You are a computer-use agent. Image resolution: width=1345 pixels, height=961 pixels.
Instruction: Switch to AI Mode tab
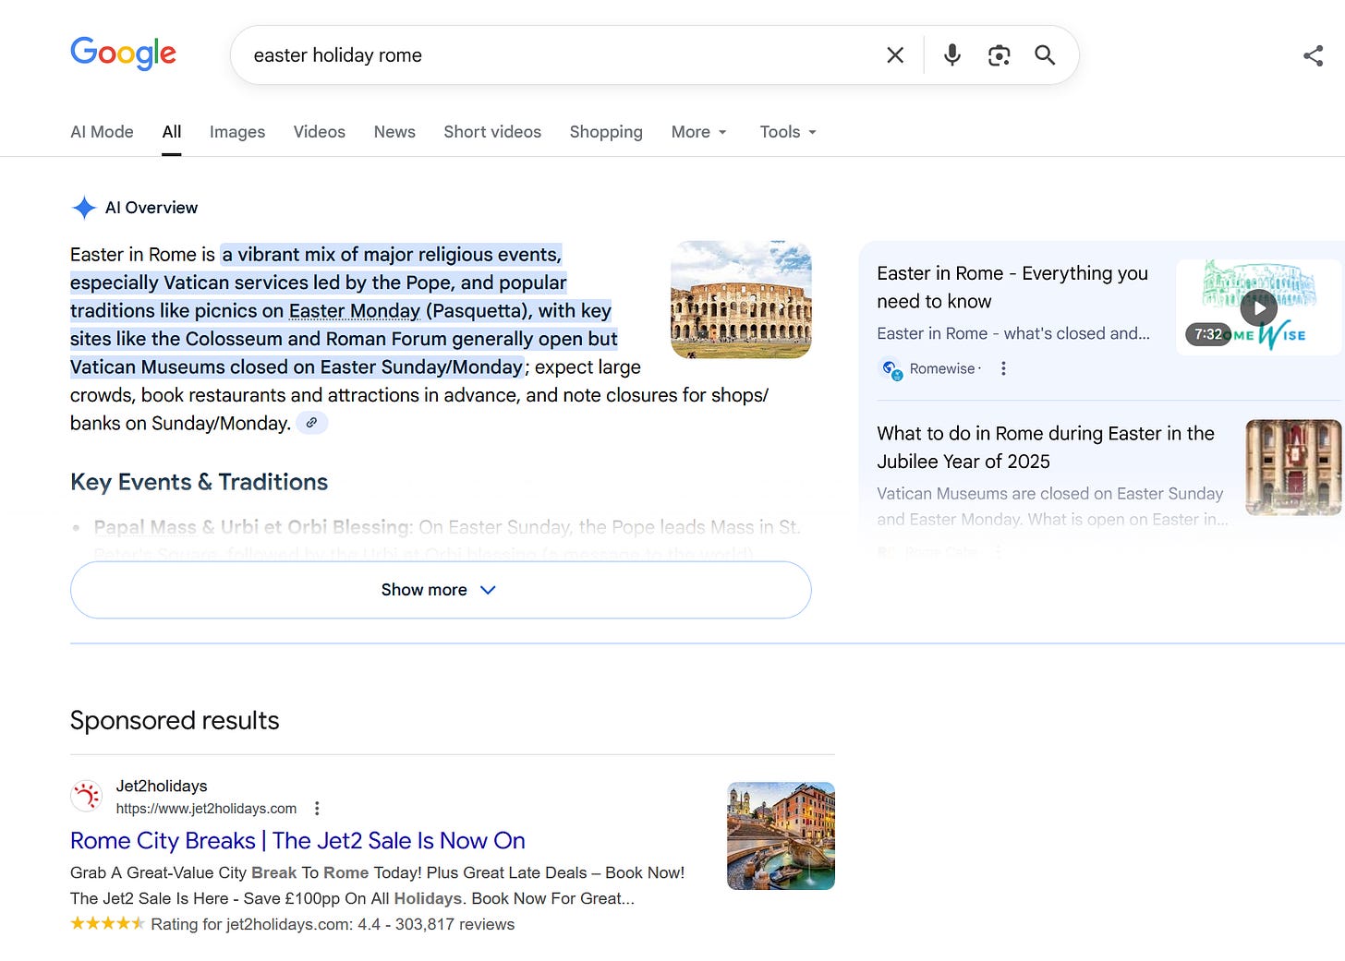102,132
